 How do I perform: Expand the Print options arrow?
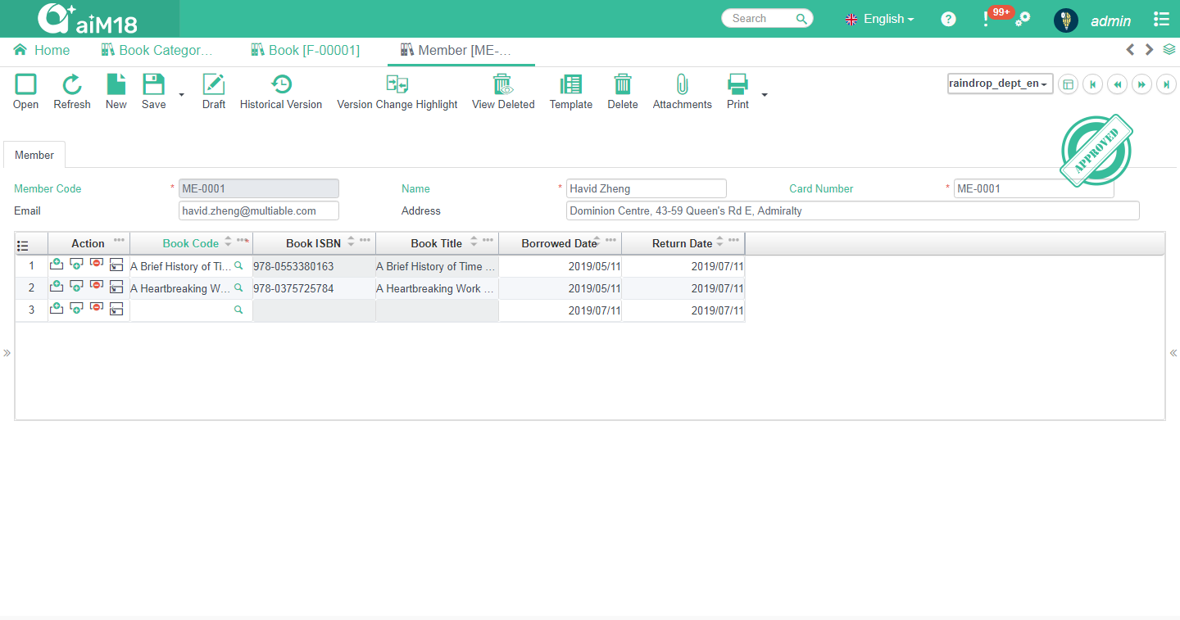765,95
